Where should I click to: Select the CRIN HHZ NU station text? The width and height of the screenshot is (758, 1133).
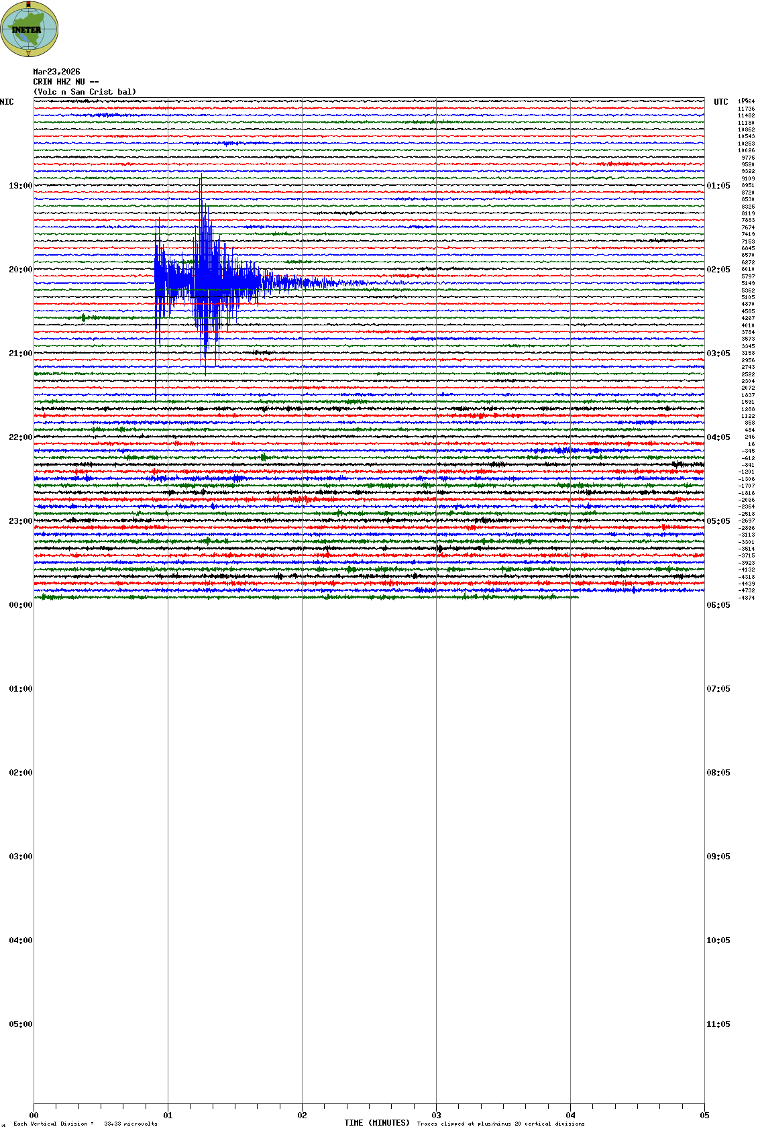click(65, 82)
